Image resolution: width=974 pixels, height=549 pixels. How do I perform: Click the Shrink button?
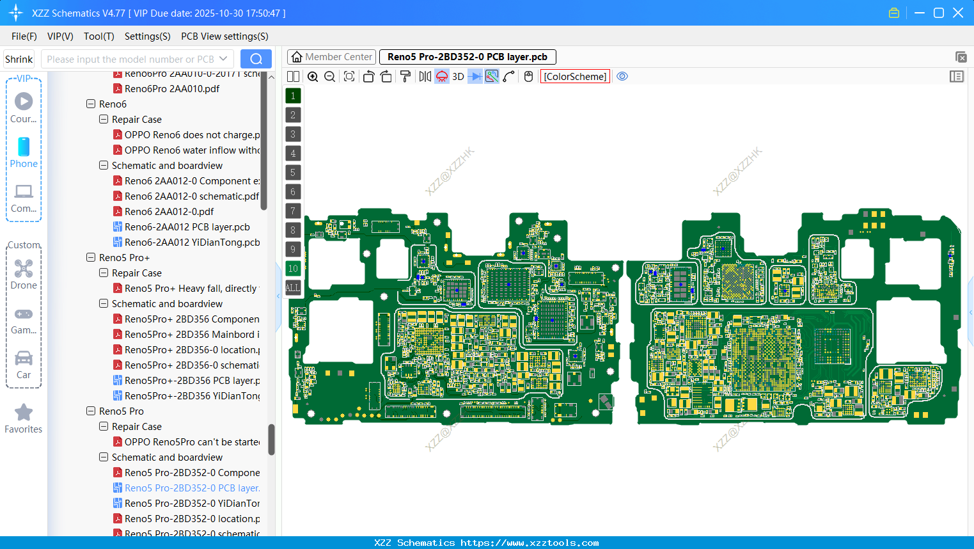[19, 59]
